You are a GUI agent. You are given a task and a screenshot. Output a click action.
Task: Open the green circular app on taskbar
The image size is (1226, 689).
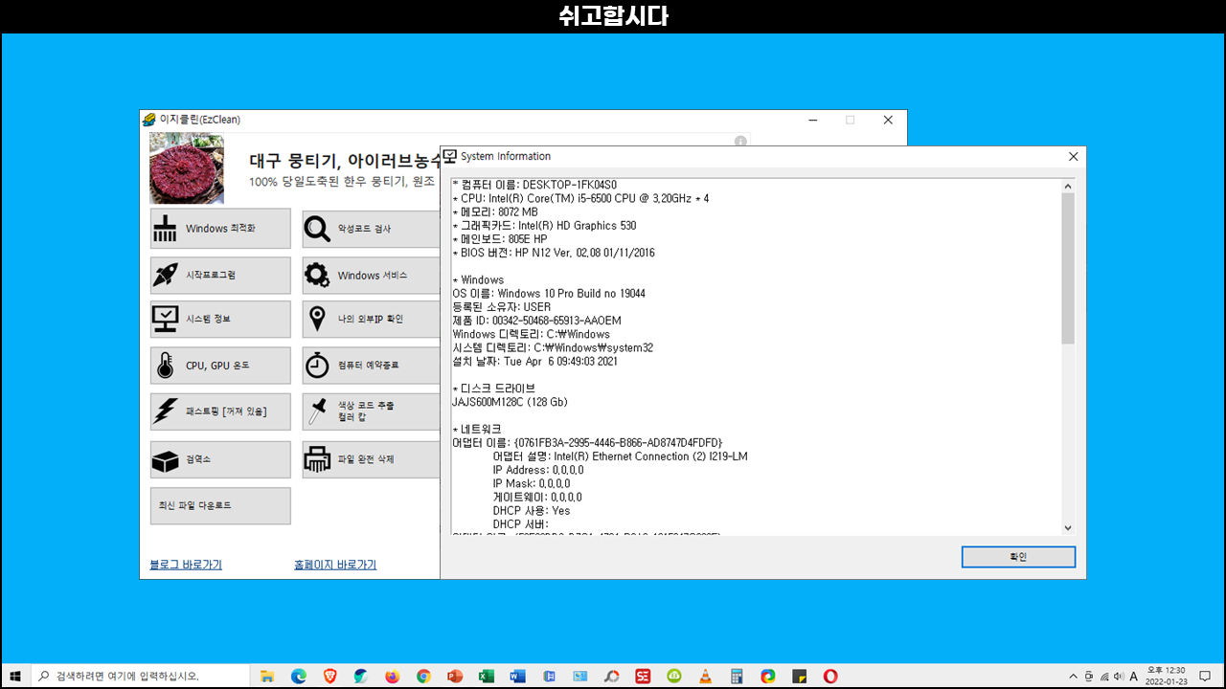674,676
